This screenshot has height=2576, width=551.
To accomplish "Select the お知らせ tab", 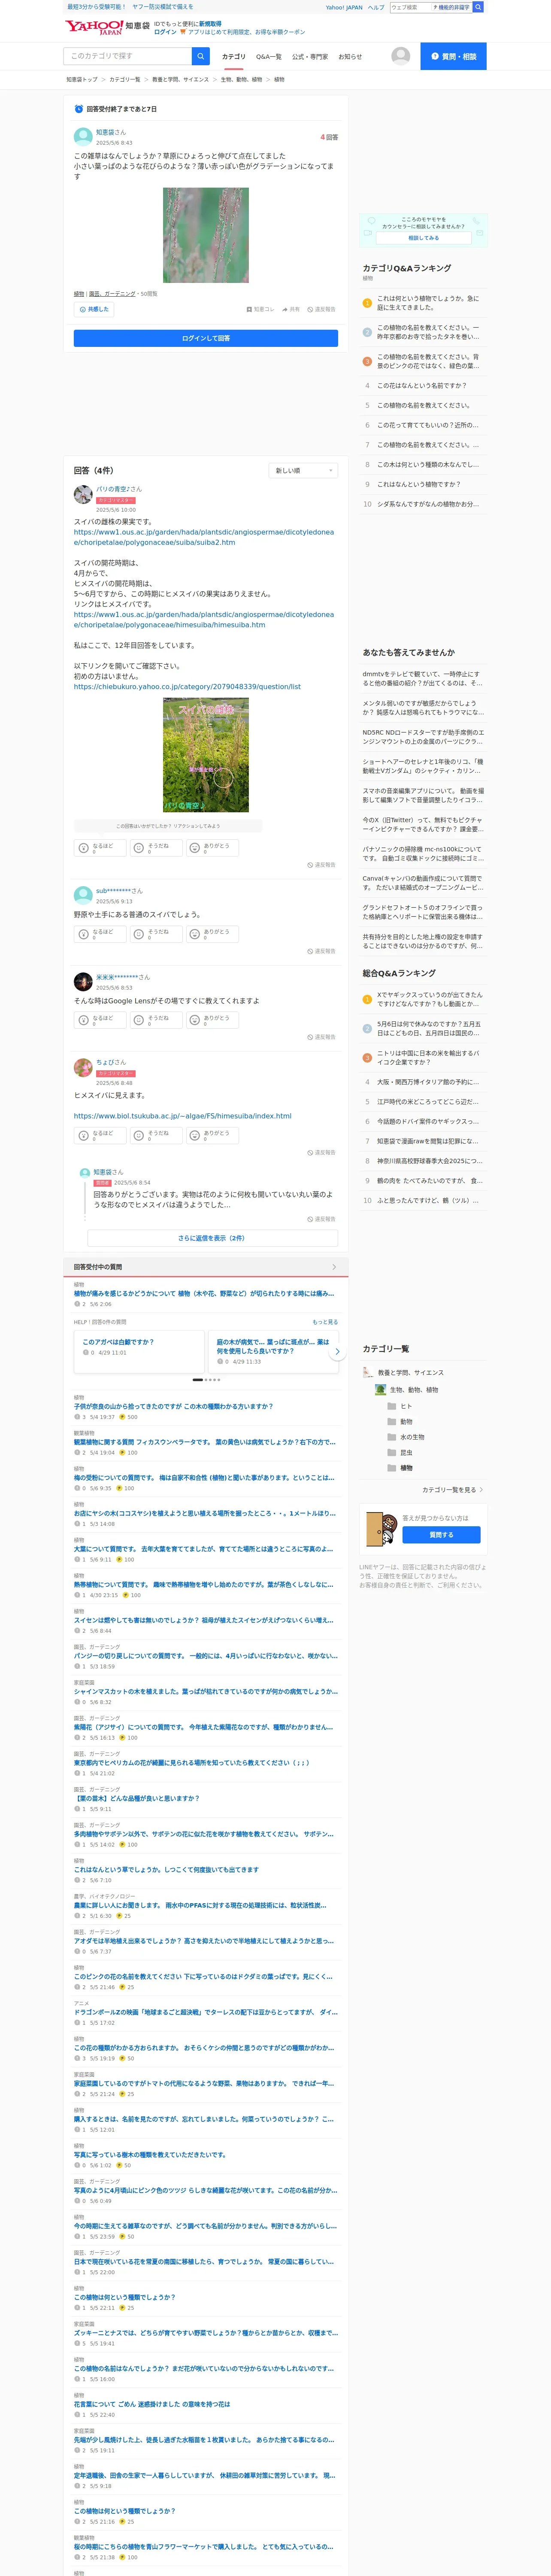I will coord(350,57).
